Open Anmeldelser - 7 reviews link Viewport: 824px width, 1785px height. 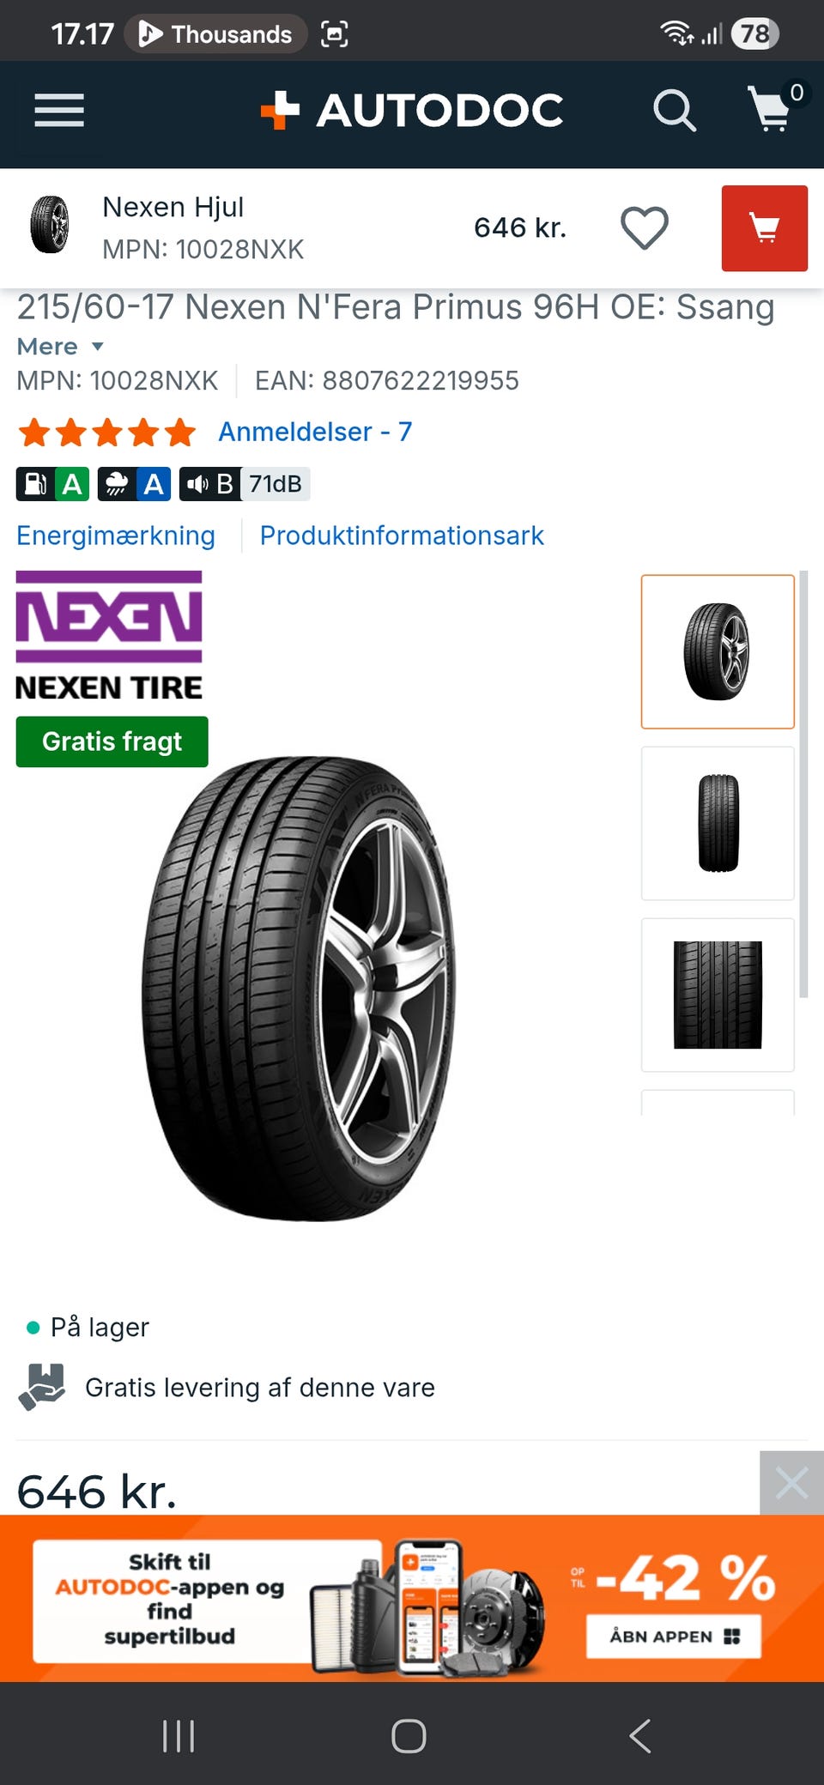pyautogui.click(x=315, y=432)
